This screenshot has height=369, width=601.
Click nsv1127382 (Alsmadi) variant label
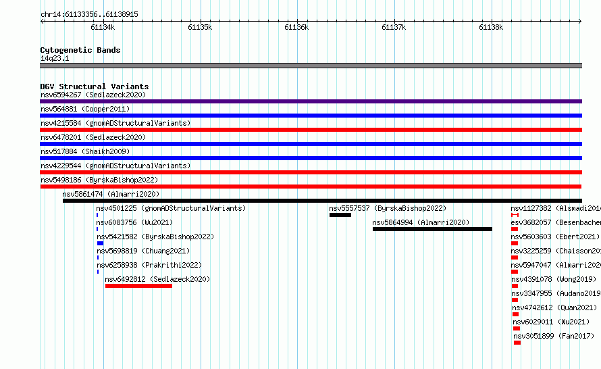tap(556, 208)
